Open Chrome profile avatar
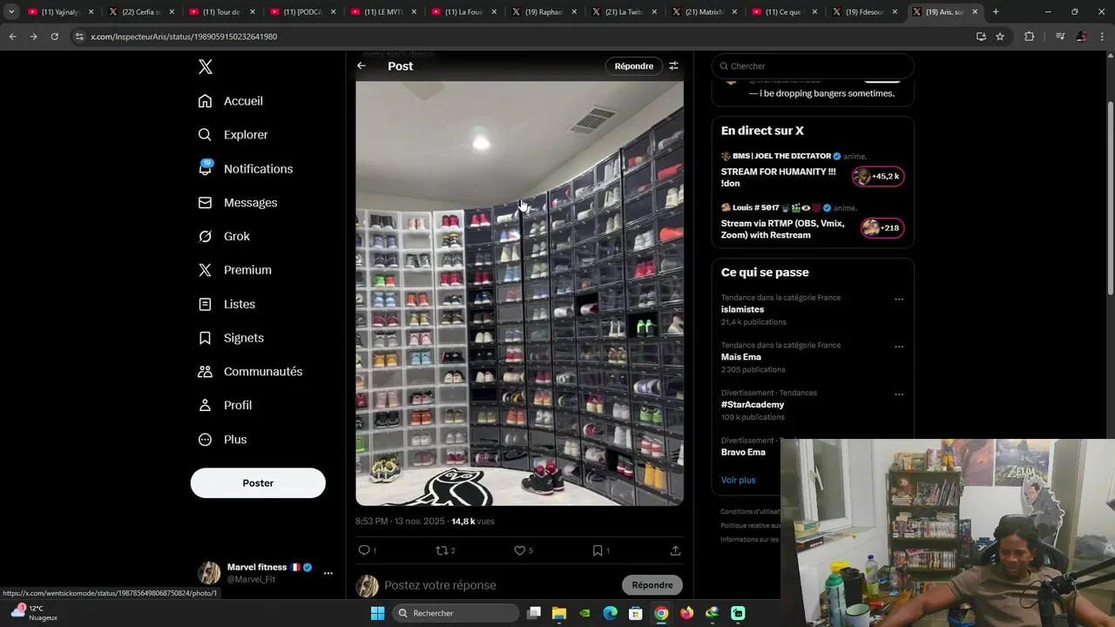1115x627 pixels. pyautogui.click(x=1081, y=37)
